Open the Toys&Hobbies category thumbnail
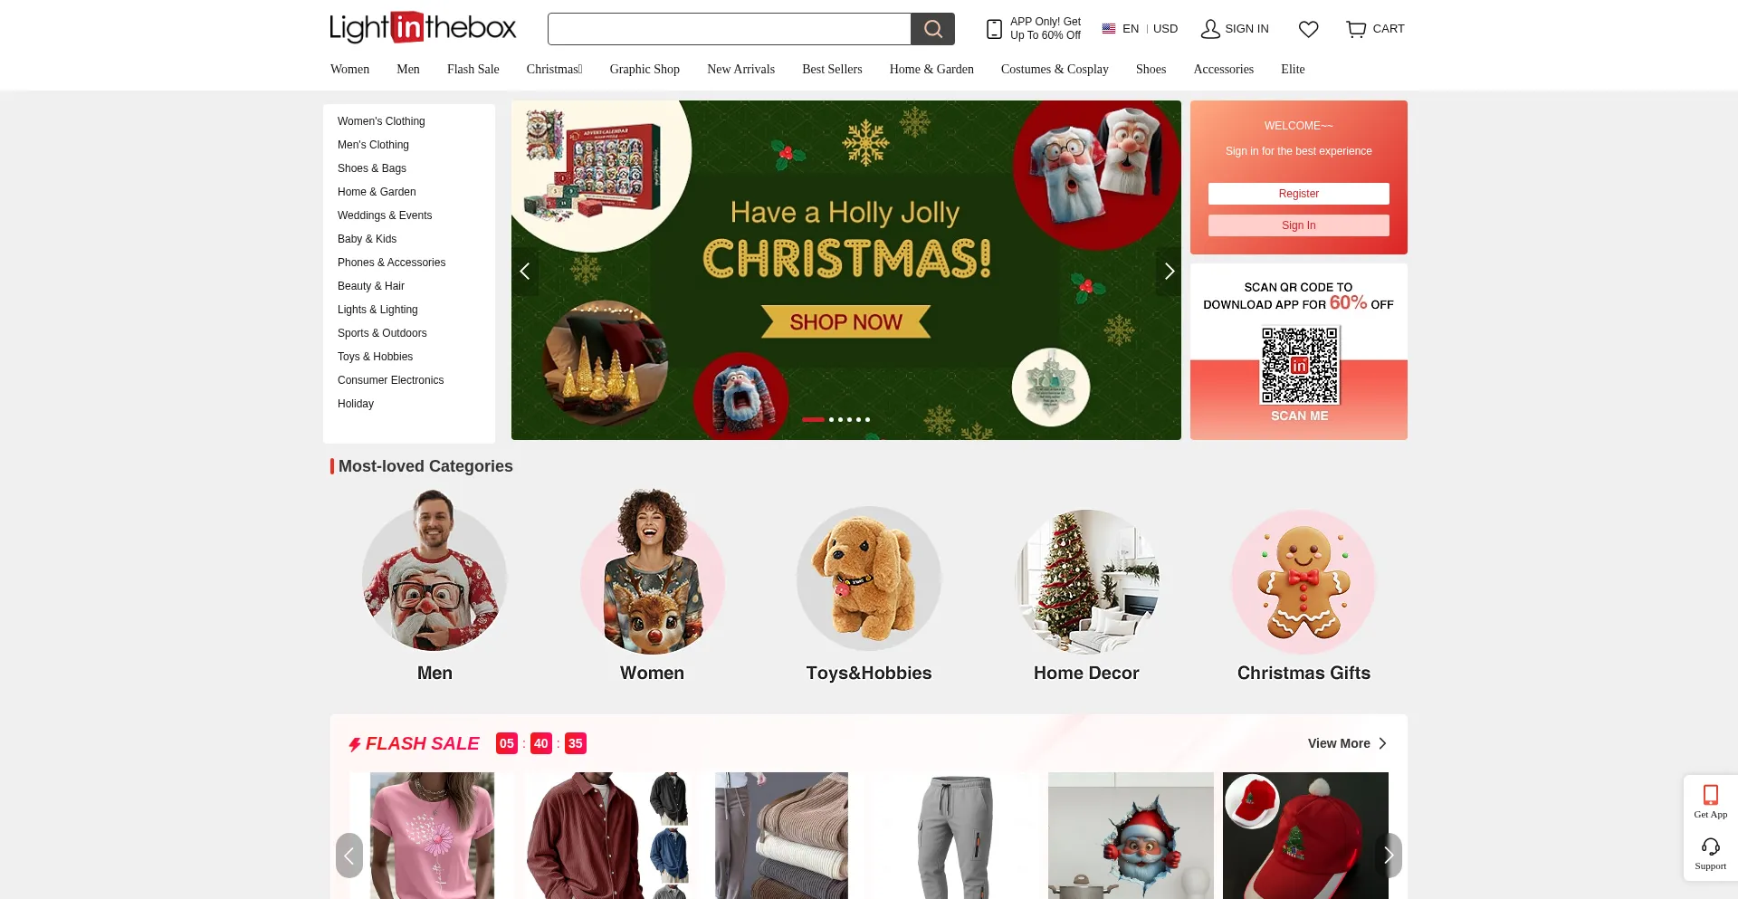This screenshot has width=1738, height=899. click(x=869, y=579)
